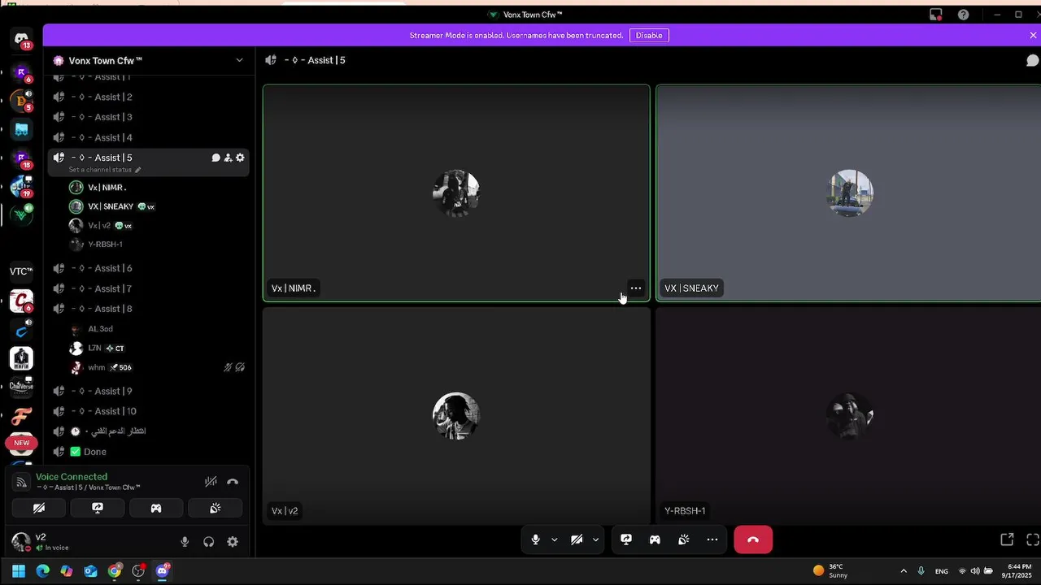Join the Assist | 7 voice channel
Screen dimensions: 1041x585
pos(149,288)
